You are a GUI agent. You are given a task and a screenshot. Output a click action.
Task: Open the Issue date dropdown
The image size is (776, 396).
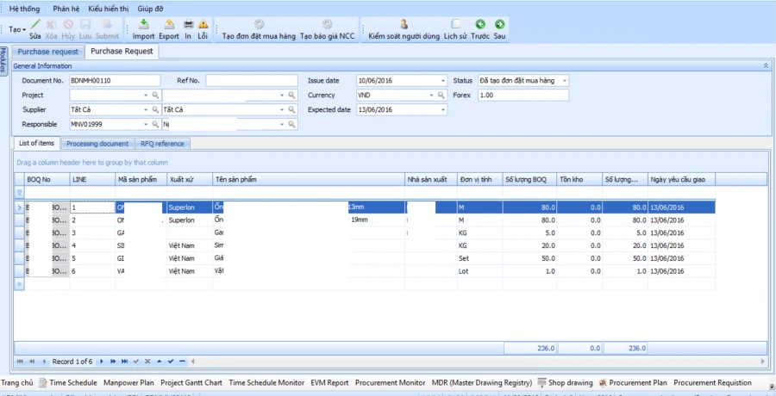[x=443, y=81]
